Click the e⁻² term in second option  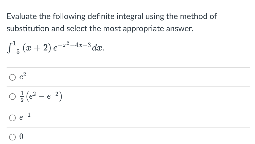point(52,96)
